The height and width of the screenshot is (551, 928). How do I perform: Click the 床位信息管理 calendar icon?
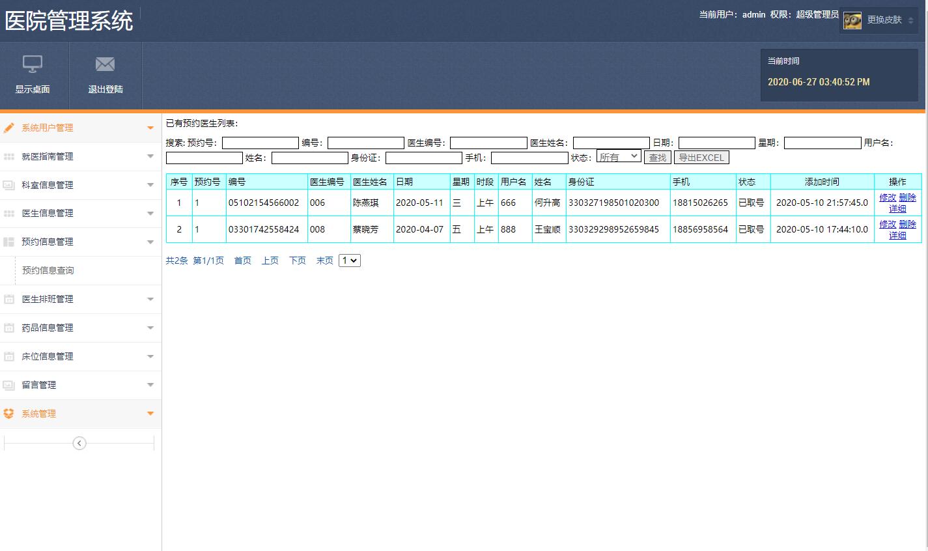click(x=8, y=356)
